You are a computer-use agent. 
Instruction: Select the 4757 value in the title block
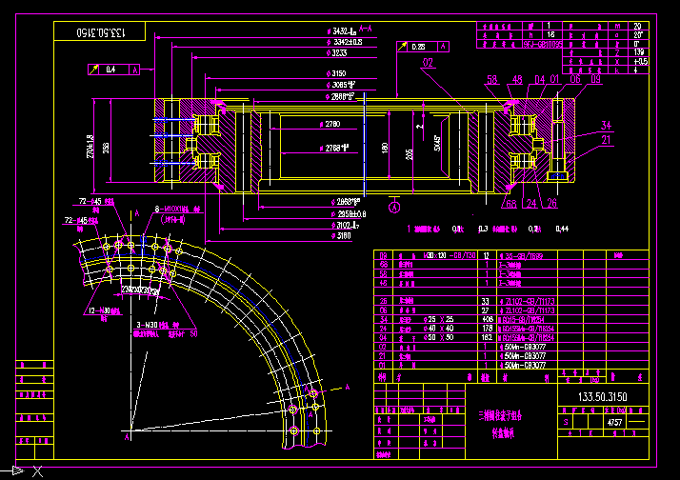pos(615,420)
